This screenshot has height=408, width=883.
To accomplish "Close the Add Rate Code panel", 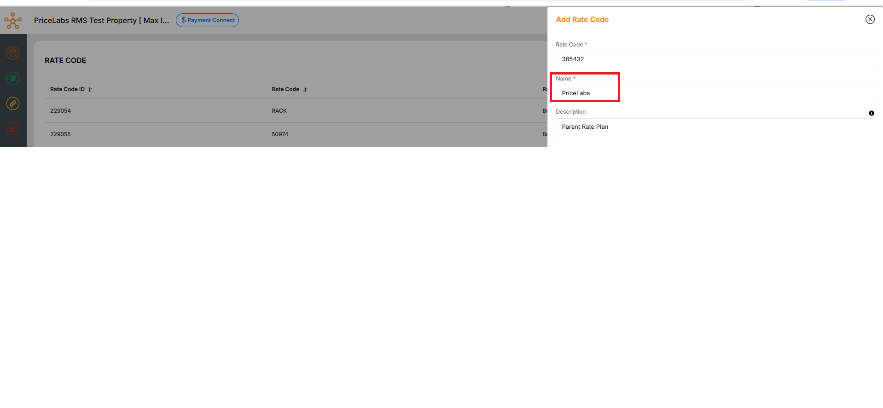I will click(870, 19).
